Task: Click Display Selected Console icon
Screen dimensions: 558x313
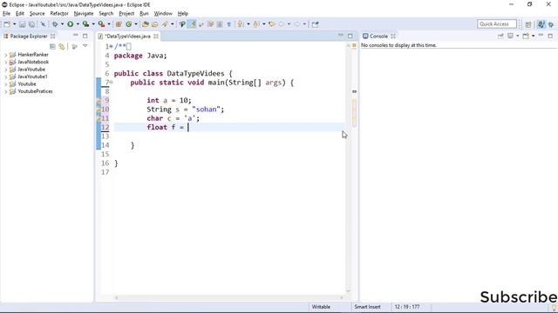Action: click(x=510, y=36)
